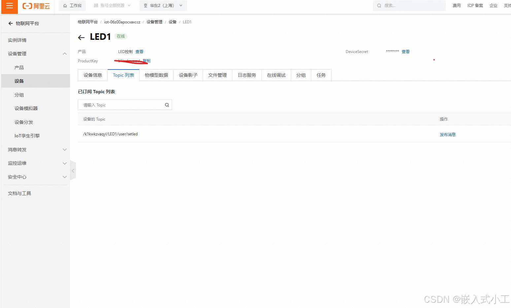Switch to the 物模型数据 tab
This screenshot has width=511, height=308.
pos(156,75)
